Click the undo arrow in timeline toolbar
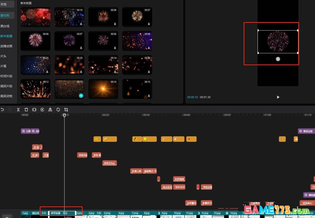The image size is (315, 218). 3,109
